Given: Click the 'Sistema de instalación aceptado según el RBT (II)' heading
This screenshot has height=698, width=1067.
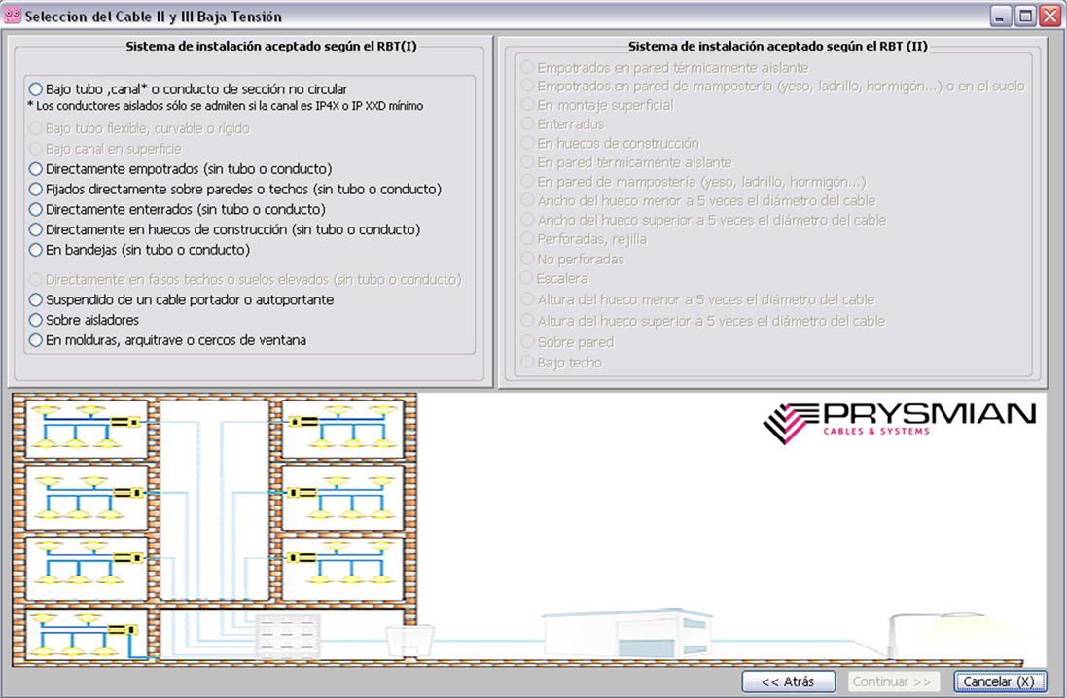Looking at the screenshot, I should click(x=778, y=47).
